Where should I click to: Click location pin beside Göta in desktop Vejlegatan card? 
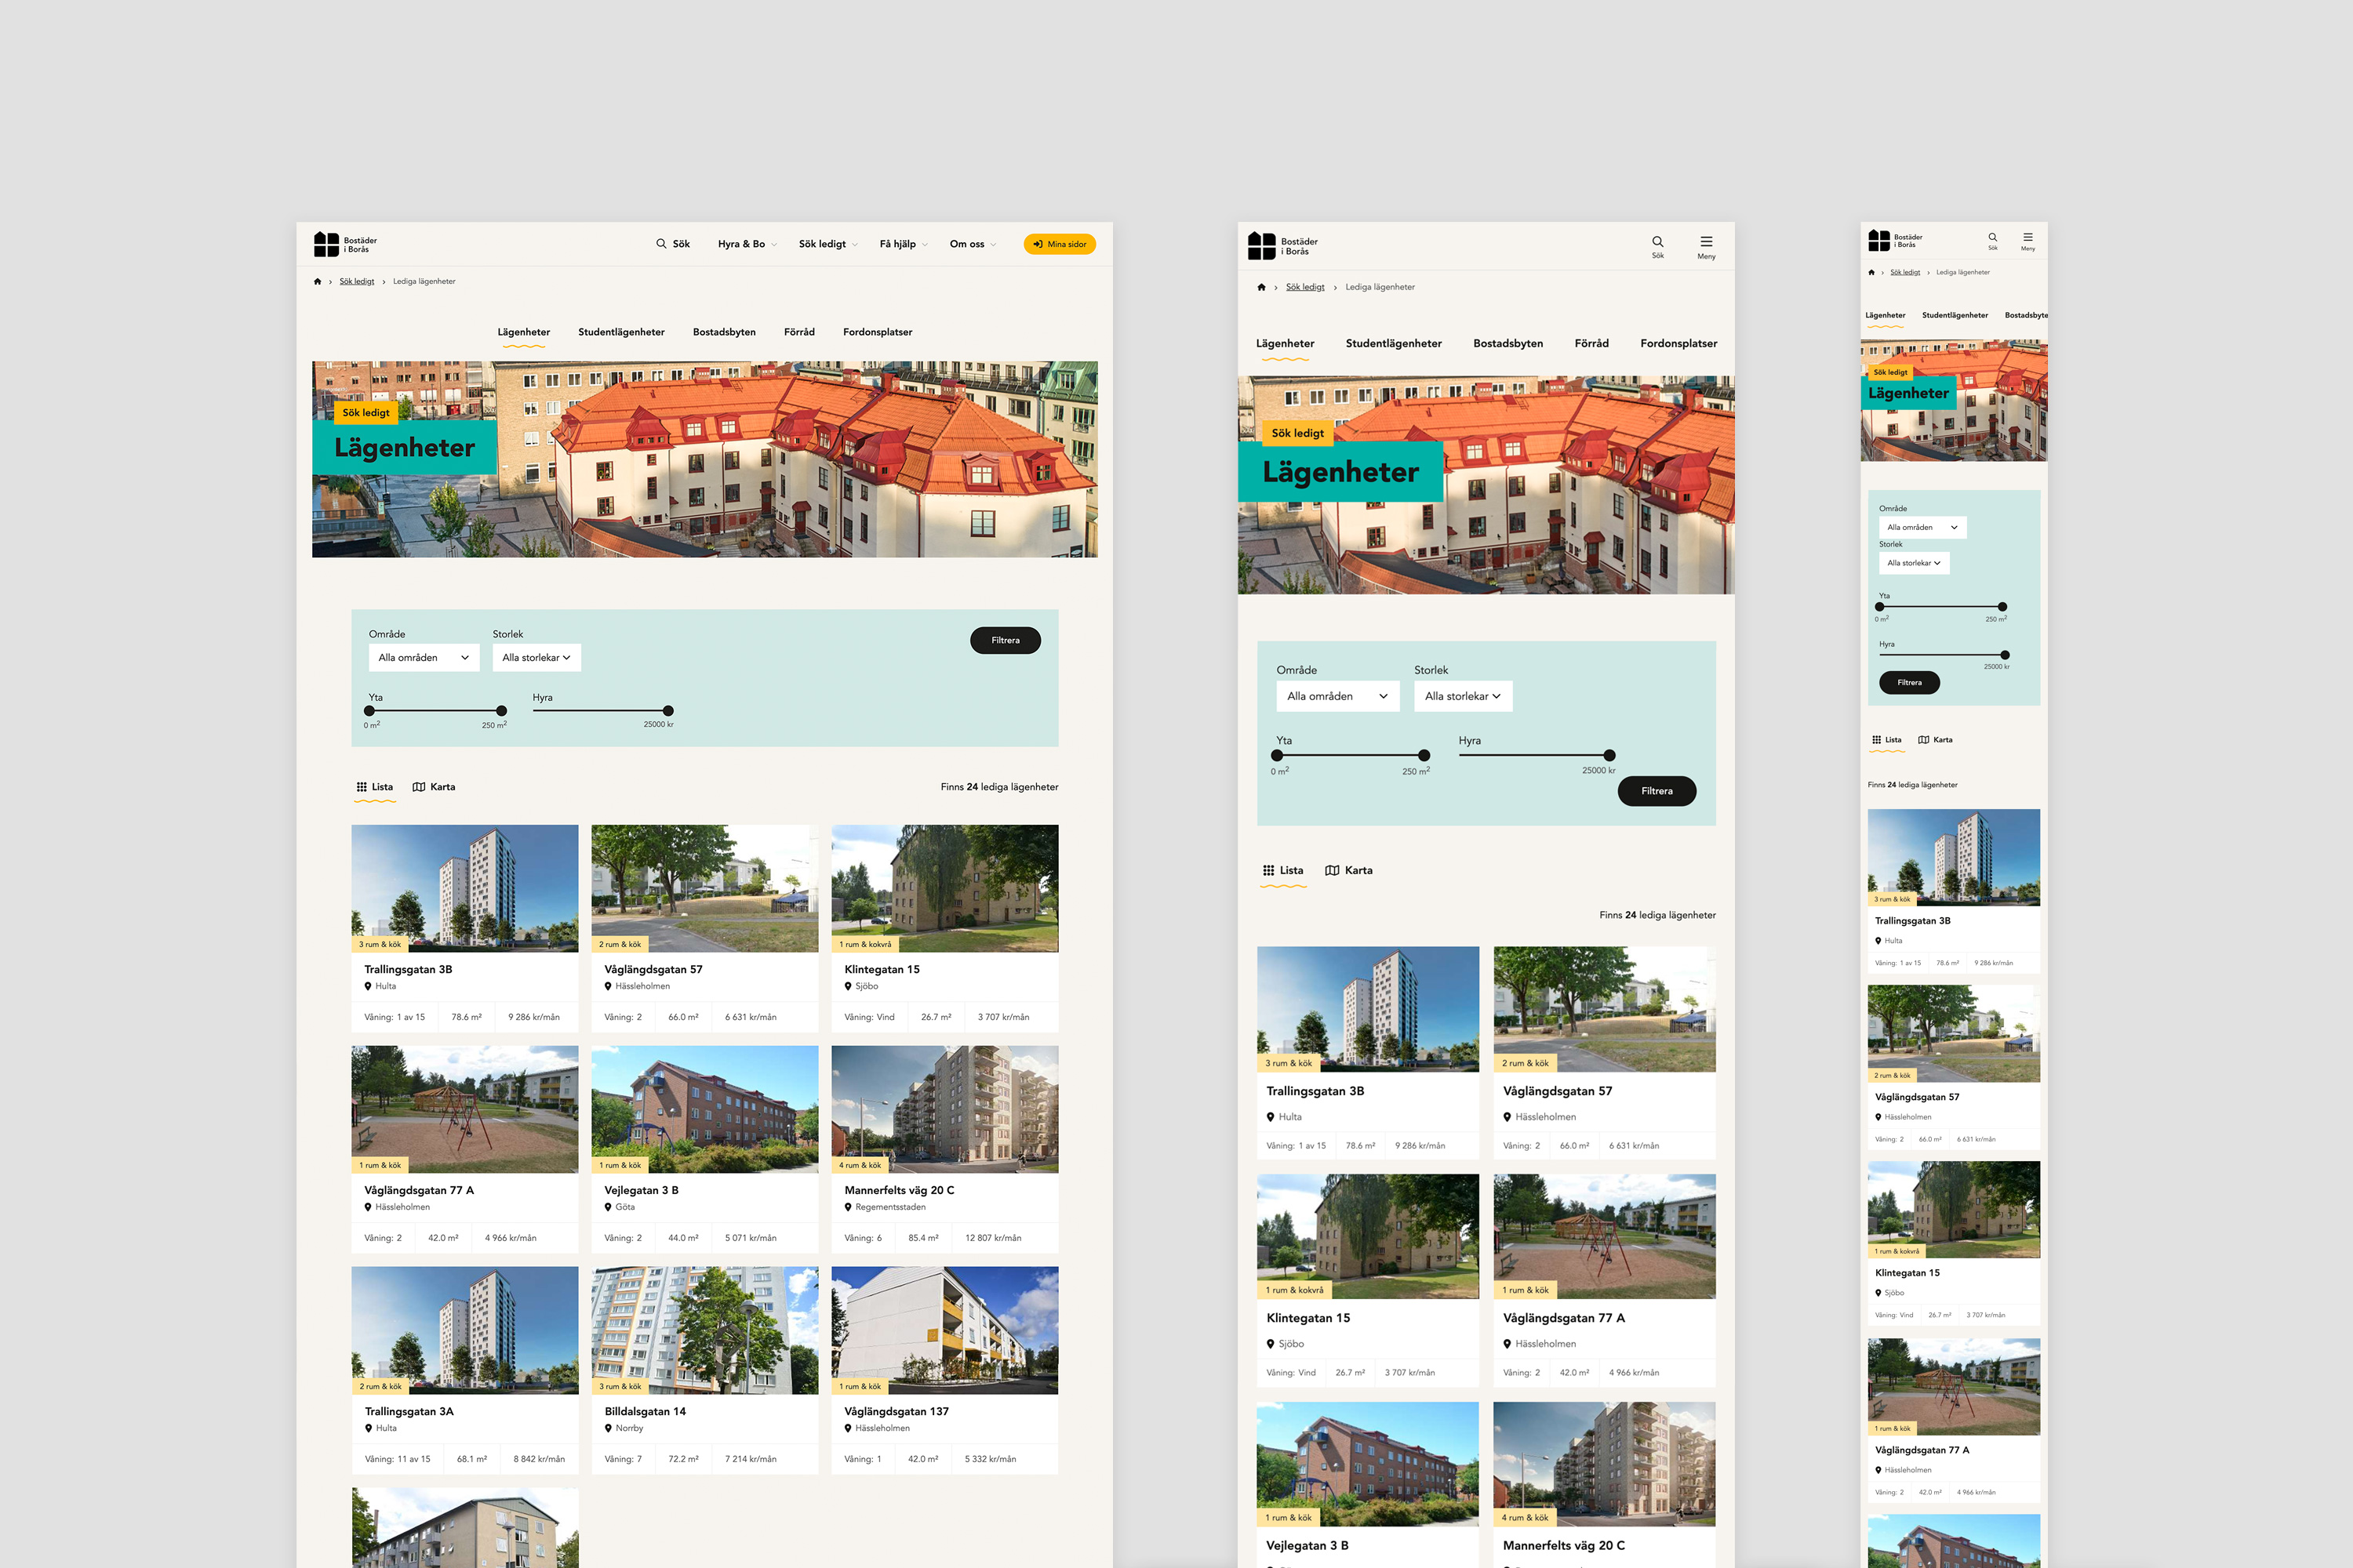click(609, 1207)
